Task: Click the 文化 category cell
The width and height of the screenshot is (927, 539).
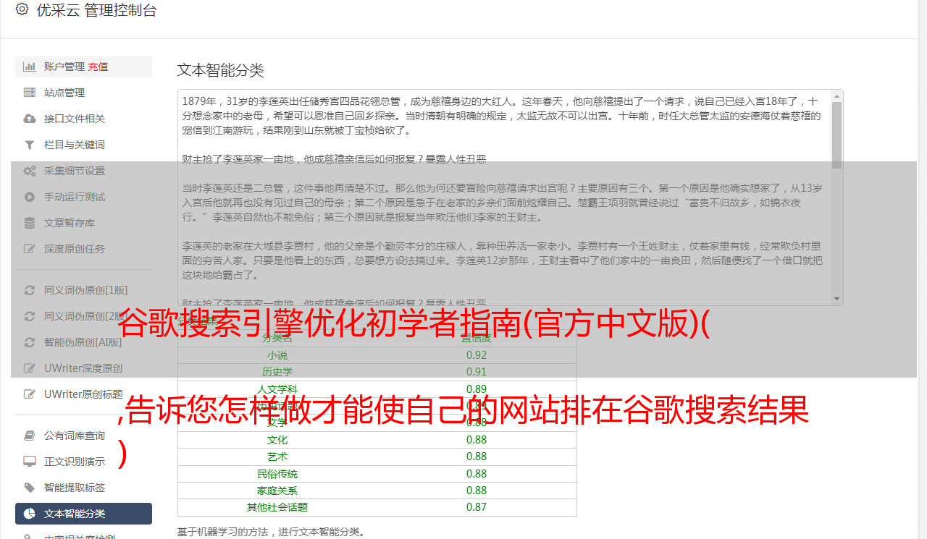Action: [277, 440]
